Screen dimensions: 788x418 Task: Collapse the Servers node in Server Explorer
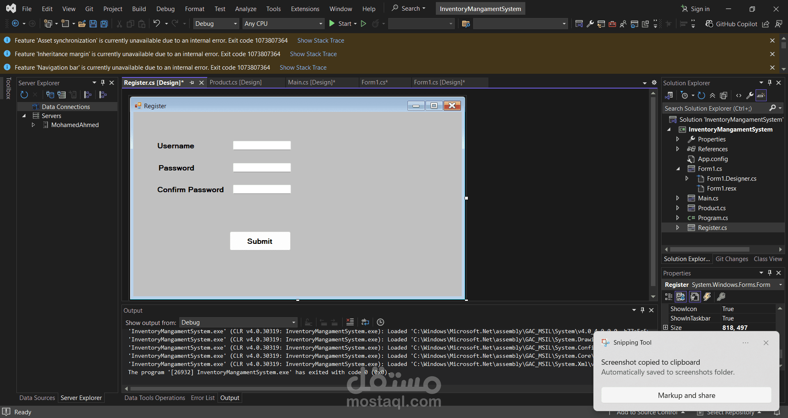24,116
